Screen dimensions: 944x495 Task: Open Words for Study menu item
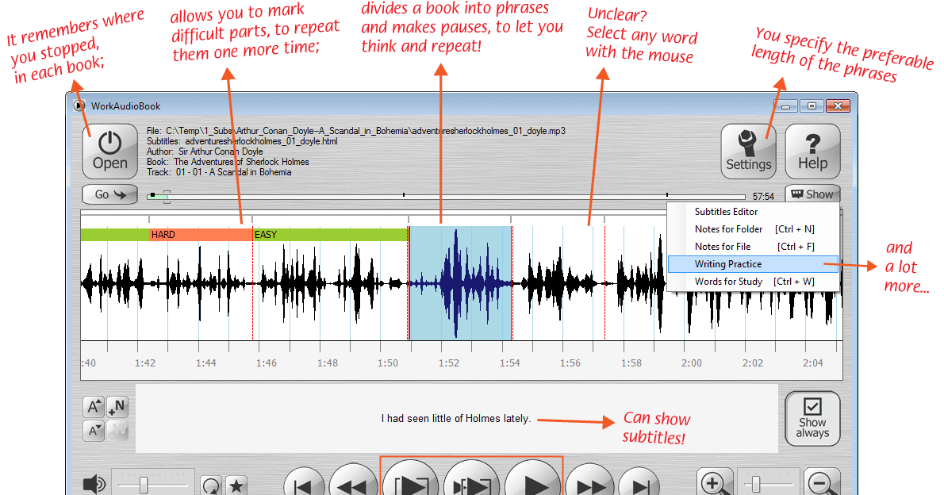[x=753, y=282]
